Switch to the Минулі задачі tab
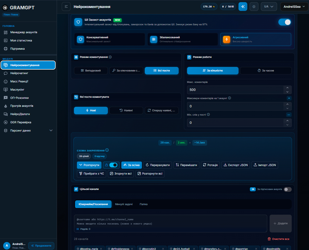Screen dimensions: 309x250 124,204
